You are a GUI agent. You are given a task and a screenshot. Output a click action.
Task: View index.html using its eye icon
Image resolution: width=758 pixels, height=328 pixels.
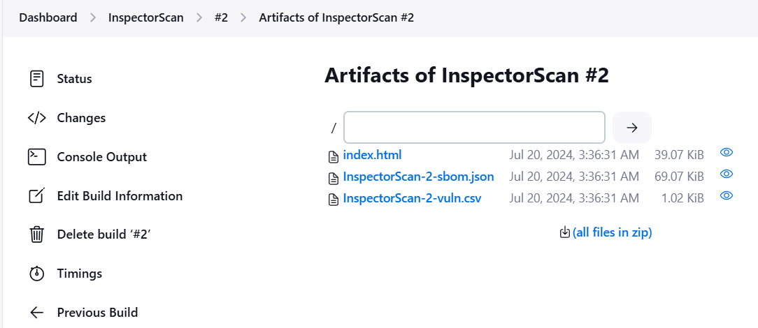(726, 153)
